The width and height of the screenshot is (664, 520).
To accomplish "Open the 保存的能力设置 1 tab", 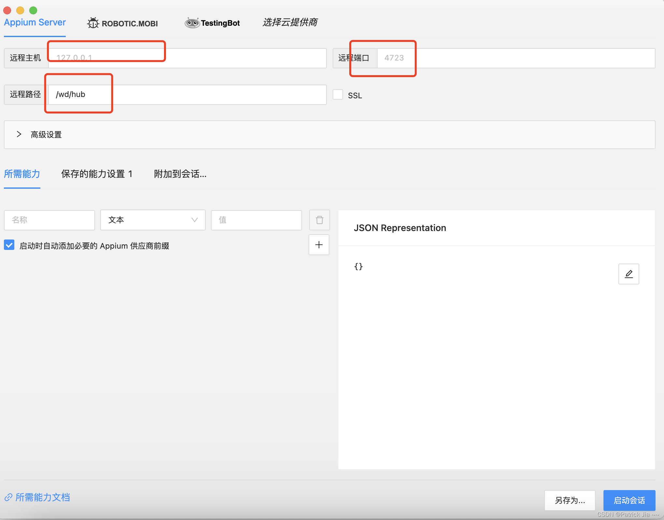I will [97, 174].
